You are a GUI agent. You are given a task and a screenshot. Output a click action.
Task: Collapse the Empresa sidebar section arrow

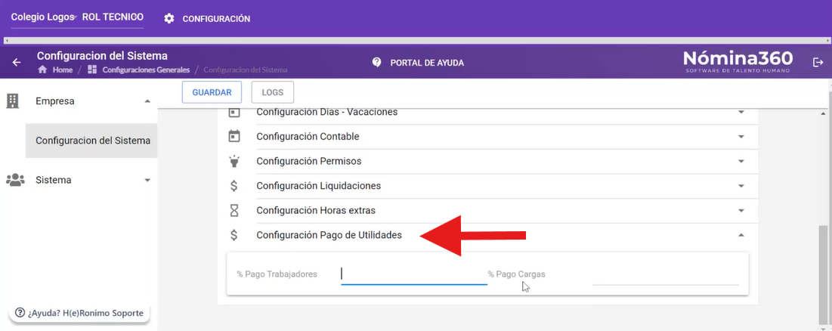coord(147,101)
